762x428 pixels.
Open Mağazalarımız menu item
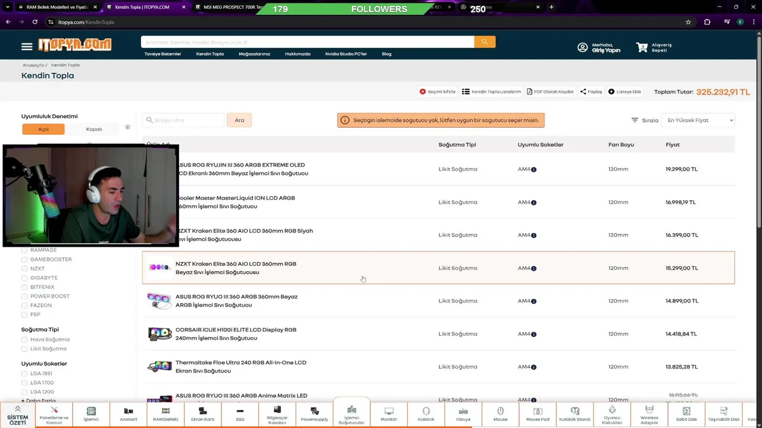tap(254, 54)
